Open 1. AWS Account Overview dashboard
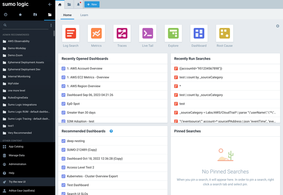This screenshot has height=195, width=283. 113,69
